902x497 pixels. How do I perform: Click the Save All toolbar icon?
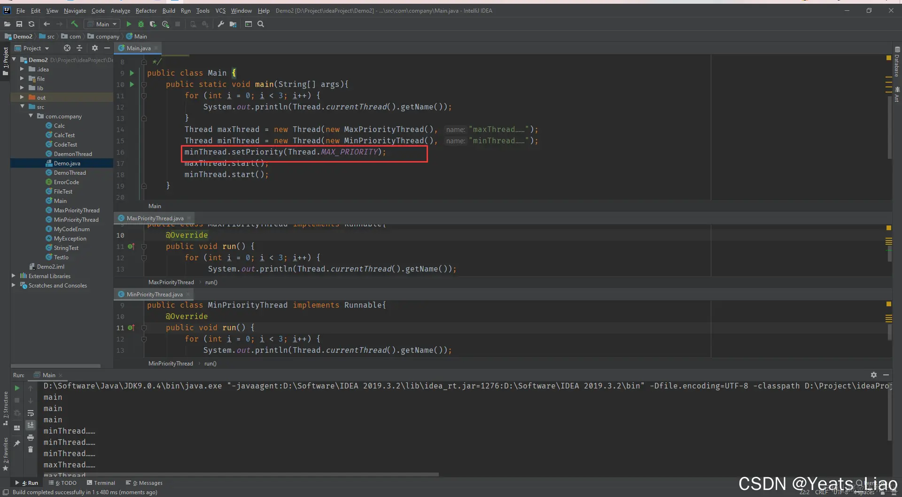(19, 24)
